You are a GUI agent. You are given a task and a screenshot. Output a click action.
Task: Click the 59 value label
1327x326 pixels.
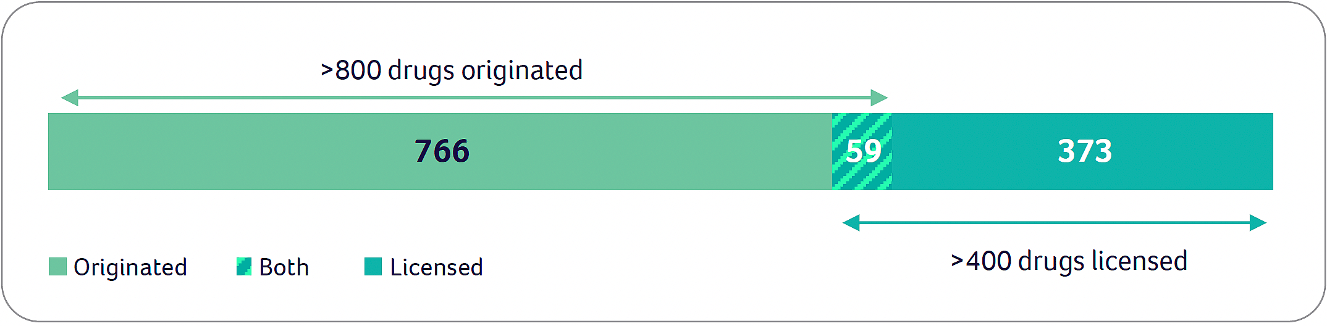[x=863, y=151]
